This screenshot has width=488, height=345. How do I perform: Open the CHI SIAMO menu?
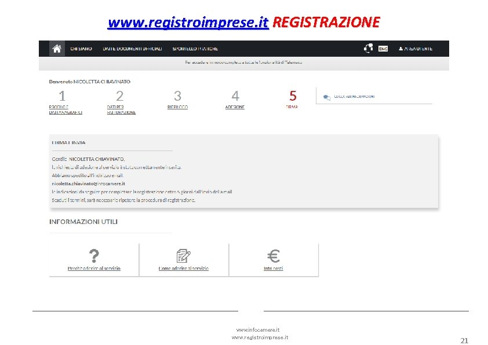81,49
